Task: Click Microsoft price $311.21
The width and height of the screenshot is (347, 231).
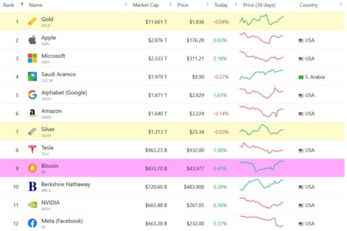Action: tap(195, 58)
